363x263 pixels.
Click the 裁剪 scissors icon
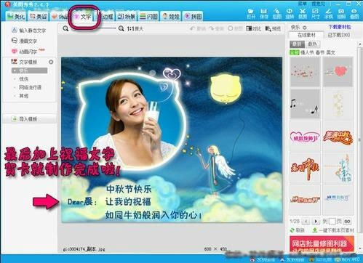pos(303,14)
